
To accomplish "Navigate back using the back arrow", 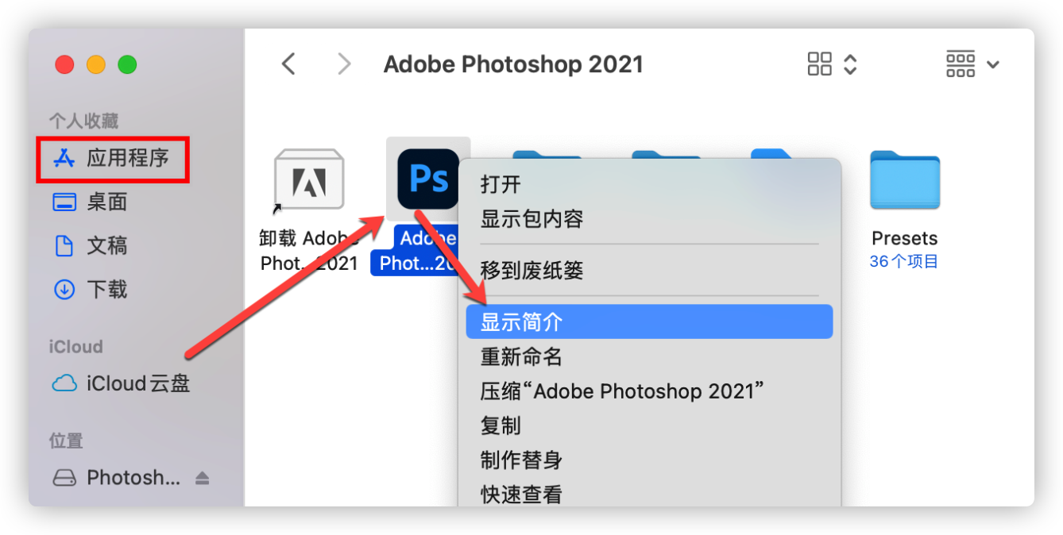I will 288,64.
